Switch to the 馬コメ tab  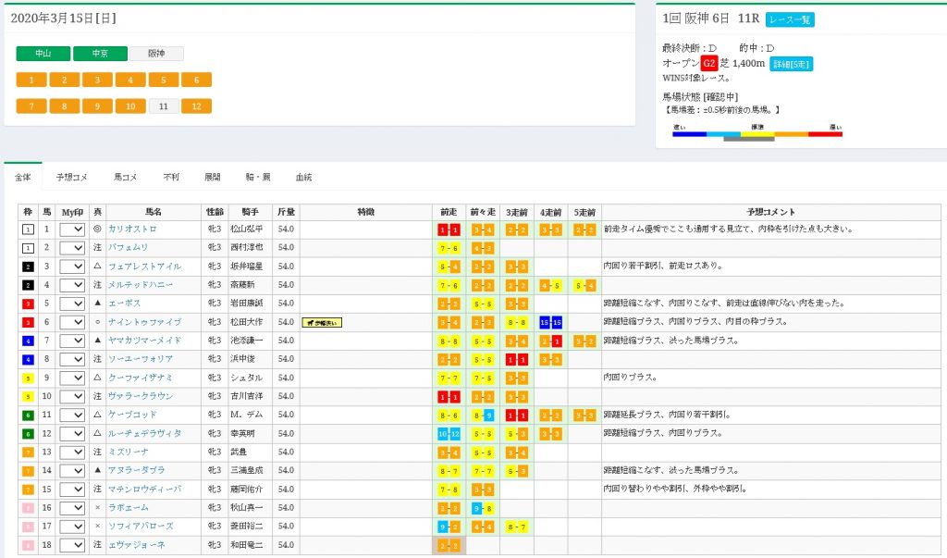pos(126,177)
